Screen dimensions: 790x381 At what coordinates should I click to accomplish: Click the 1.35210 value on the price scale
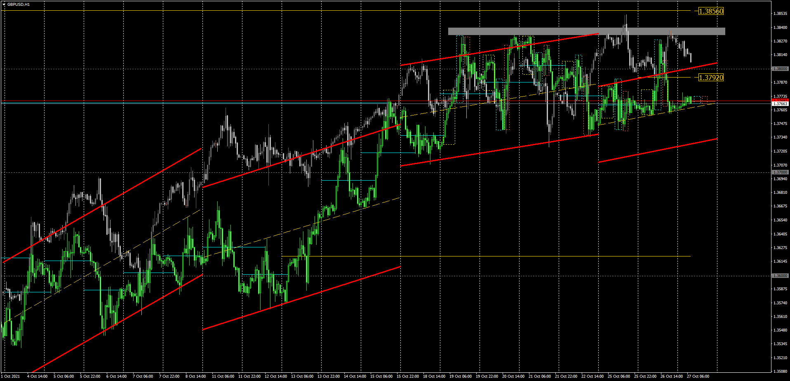click(x=781, y=358)
